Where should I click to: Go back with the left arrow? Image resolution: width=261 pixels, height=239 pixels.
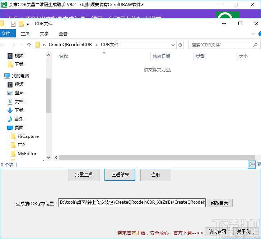point(3,45)
